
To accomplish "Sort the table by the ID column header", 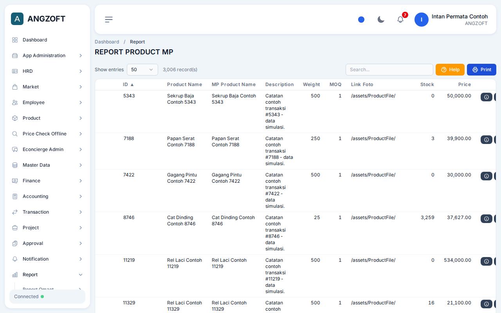I will tap(128, 85).
